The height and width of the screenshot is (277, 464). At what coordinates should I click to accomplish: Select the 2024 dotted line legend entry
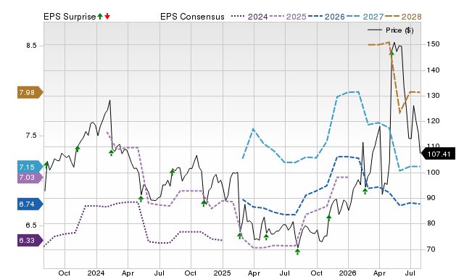(249, 17)
